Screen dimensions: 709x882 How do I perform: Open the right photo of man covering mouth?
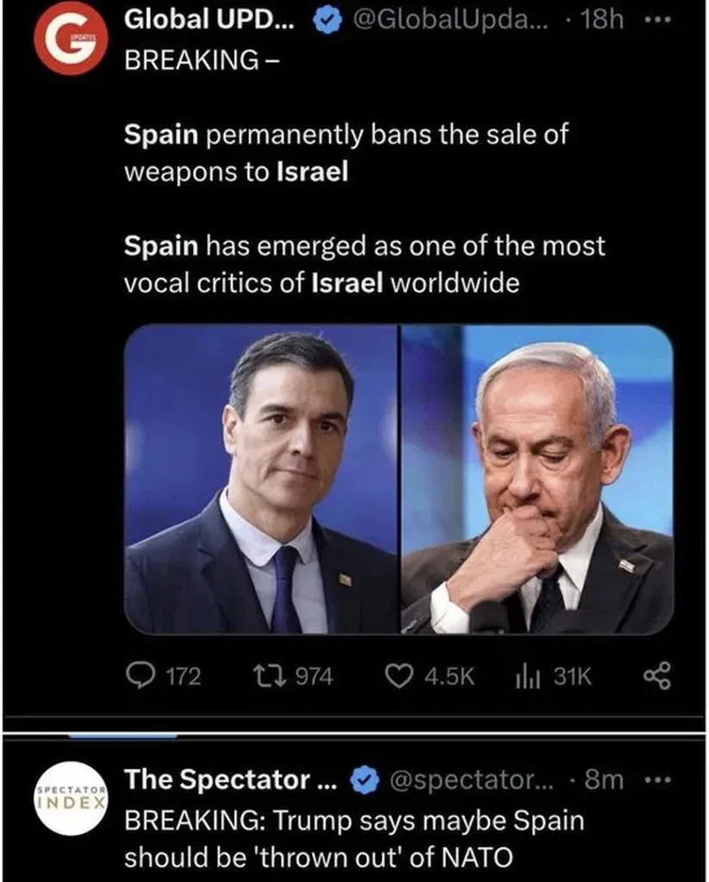[x=537, y=479]
